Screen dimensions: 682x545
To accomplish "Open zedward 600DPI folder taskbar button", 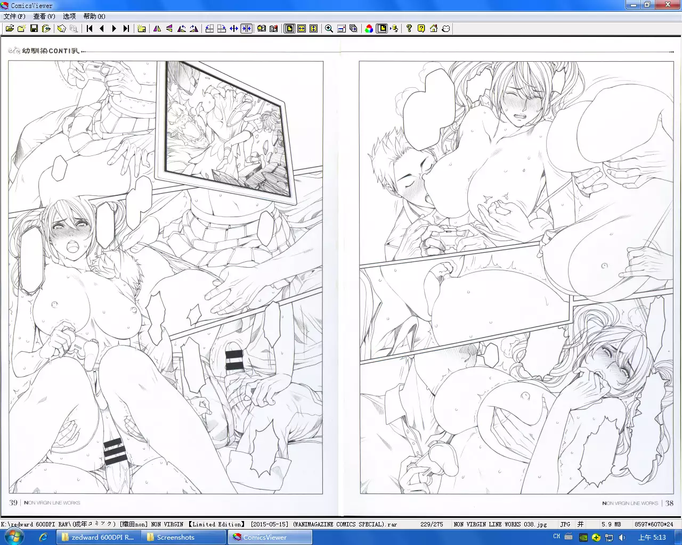I will (x=98, y=538).
